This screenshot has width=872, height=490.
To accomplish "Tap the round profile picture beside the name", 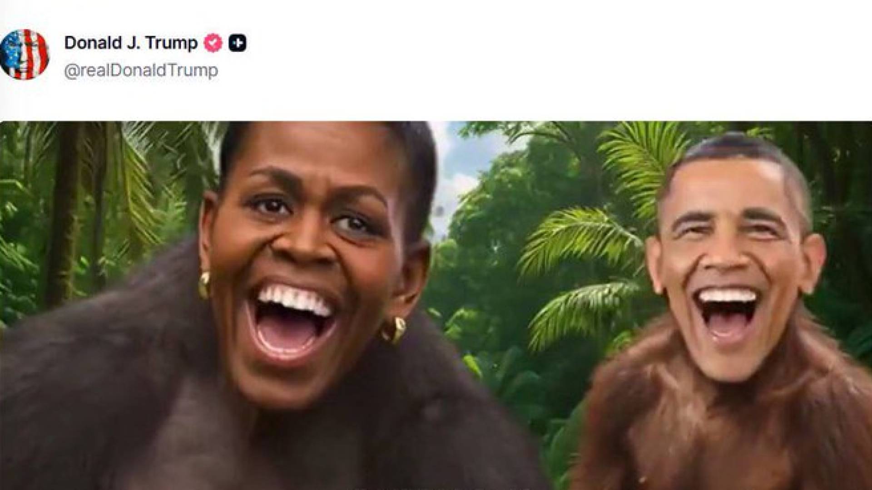I will click(25, 54).
